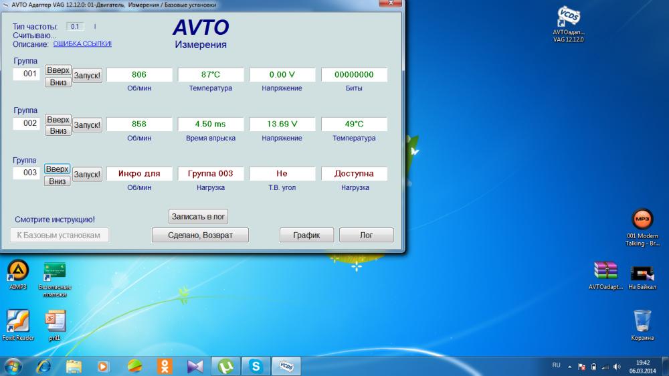Open the 001 Modern Talking MP3 file
The height and width of the screenshot is (376, 669).
[x=642, y=227]
